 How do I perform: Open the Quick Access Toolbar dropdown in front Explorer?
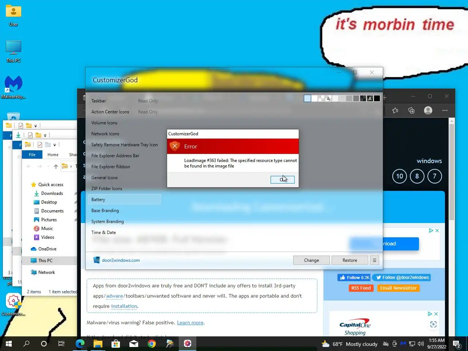click(54, 145)
